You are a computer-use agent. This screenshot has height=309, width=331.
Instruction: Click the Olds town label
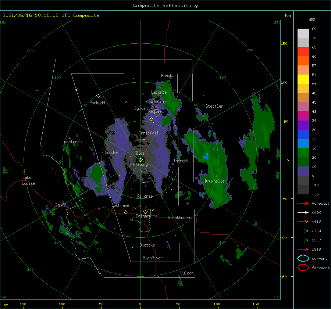point(140,153)
